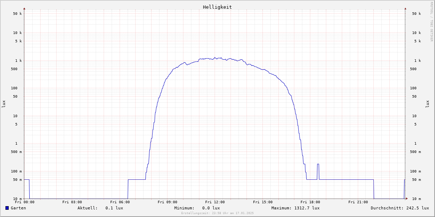Viewport: 435px width, 217px height.
Task: Click the brief brightness spike after Fri 18:00
Action: pos(318,171)
